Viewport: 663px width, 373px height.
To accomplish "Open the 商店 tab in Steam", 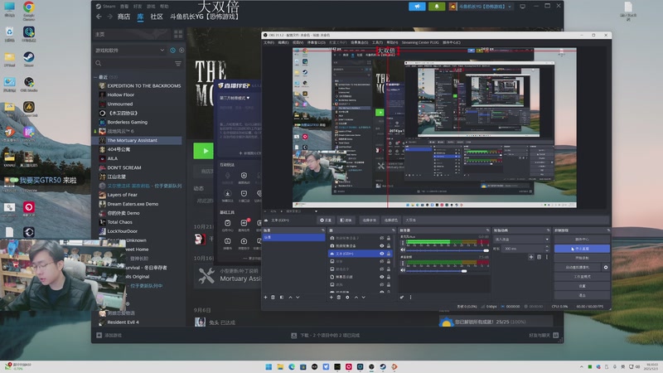I will (123, 17).
